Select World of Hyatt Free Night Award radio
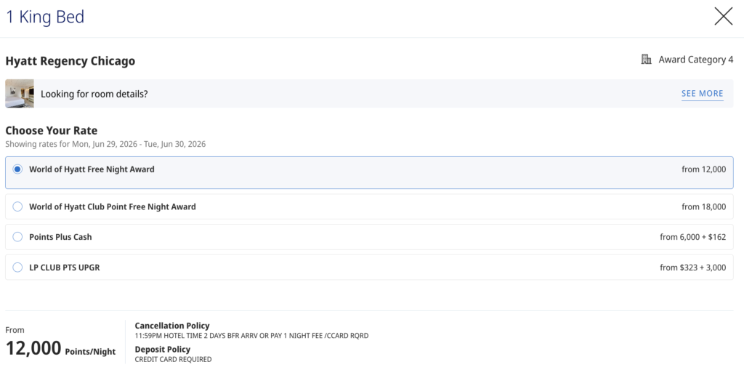This screenshot has height=370, width=744. tap(17, 169)
